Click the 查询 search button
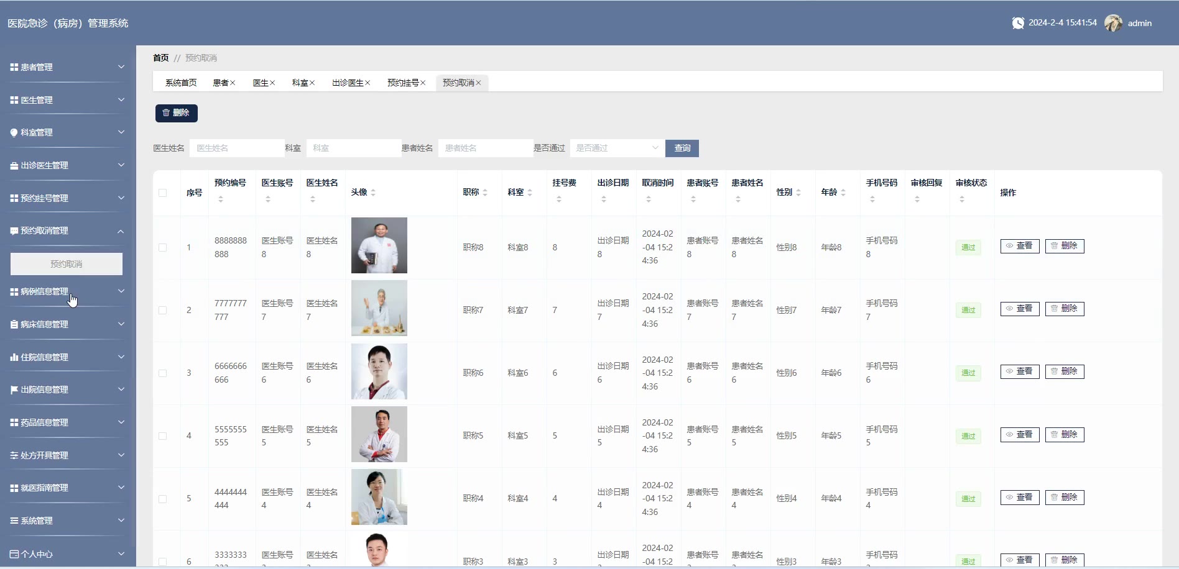Viewport: 1179px width, 569px height. click(x=682, y=148)
